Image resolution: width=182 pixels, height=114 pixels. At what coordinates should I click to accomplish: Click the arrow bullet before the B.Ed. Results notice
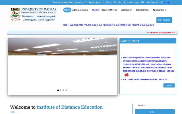pyautogui.click(x=122, y=80)
